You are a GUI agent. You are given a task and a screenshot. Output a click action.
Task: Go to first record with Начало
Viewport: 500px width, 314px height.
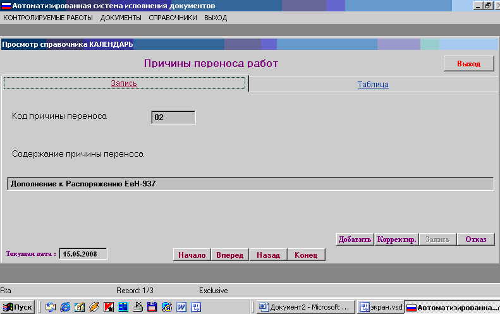pyautogui.click(x=192, y=255)
